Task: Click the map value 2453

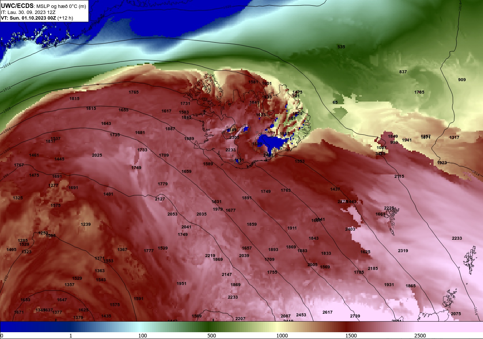Action: pyautogui.click(x=301, y=315)
